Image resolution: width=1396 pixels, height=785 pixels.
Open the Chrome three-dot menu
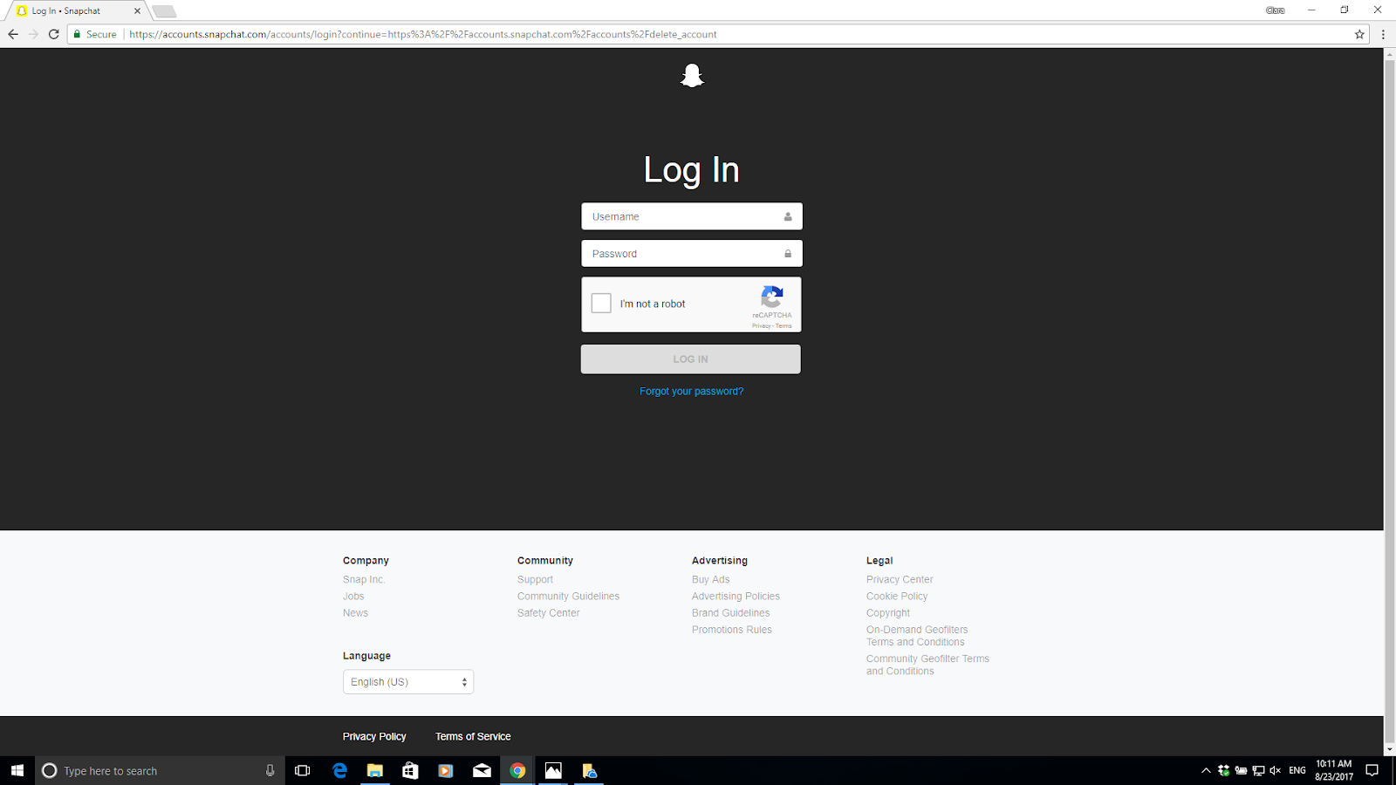[x=1383, y=34]
